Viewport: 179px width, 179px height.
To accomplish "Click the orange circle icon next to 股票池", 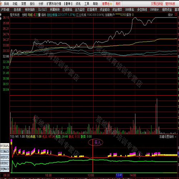I will (111, 4).
